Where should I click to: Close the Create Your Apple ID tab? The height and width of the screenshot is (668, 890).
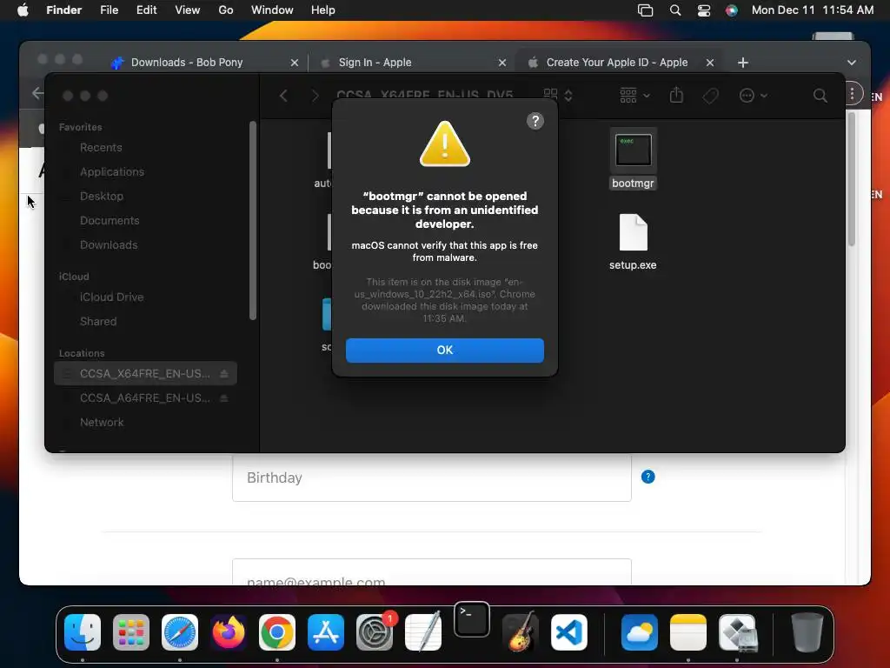coord(709,63)
